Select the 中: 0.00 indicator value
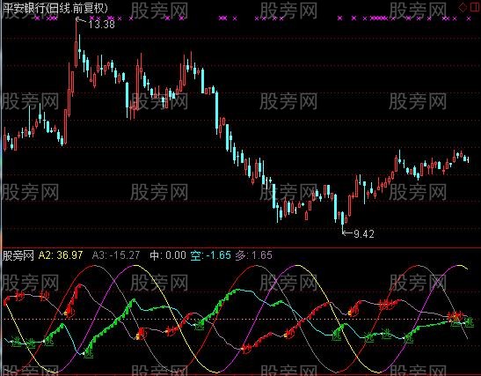481x376 pixels. click(x=168, y=255)
